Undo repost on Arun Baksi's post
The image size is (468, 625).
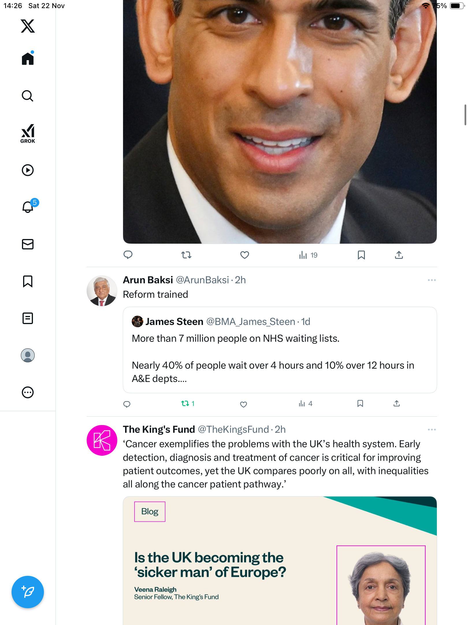click(185, 403)
